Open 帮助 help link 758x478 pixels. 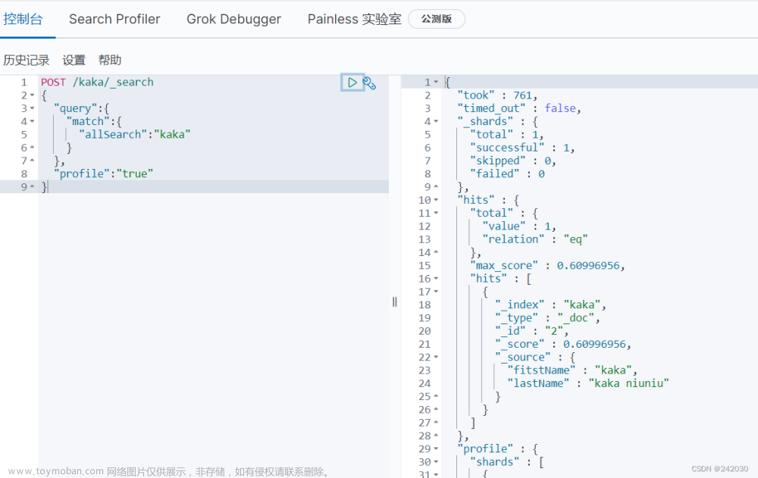coord(110,61)
